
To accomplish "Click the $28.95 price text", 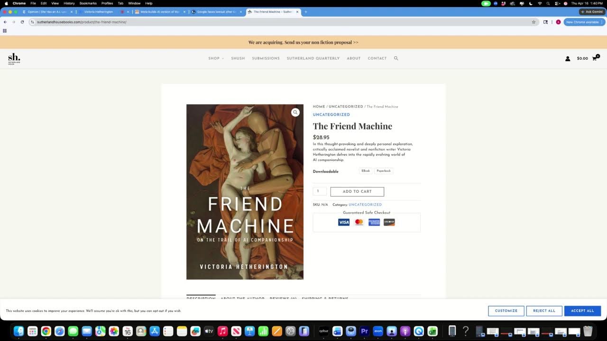I will click(x=321, y=137).
